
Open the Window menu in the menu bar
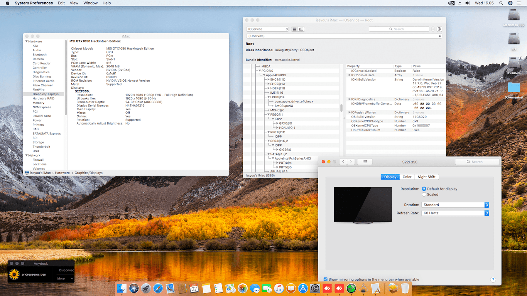[x=90, y=3]
